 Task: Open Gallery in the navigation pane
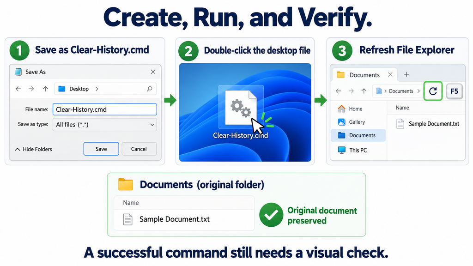(358, 122)
